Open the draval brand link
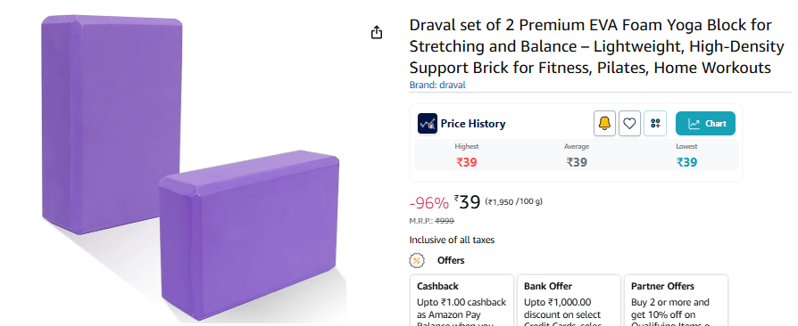The image size is (798, 326). [x=437, y=85]
